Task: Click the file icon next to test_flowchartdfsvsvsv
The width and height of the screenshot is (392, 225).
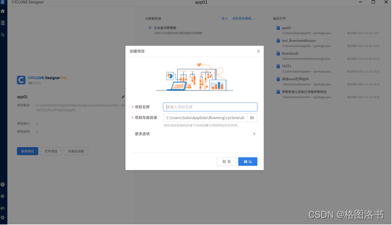Action: (x=278, y=41)
